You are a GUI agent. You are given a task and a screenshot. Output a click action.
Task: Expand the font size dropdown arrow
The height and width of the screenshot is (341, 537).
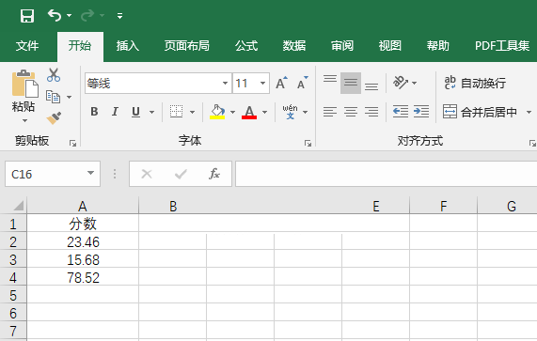click(263, 83)
